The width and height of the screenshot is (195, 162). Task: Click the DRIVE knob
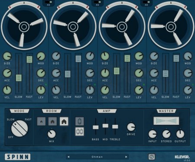pyautogui.click(x=131, y=127)
